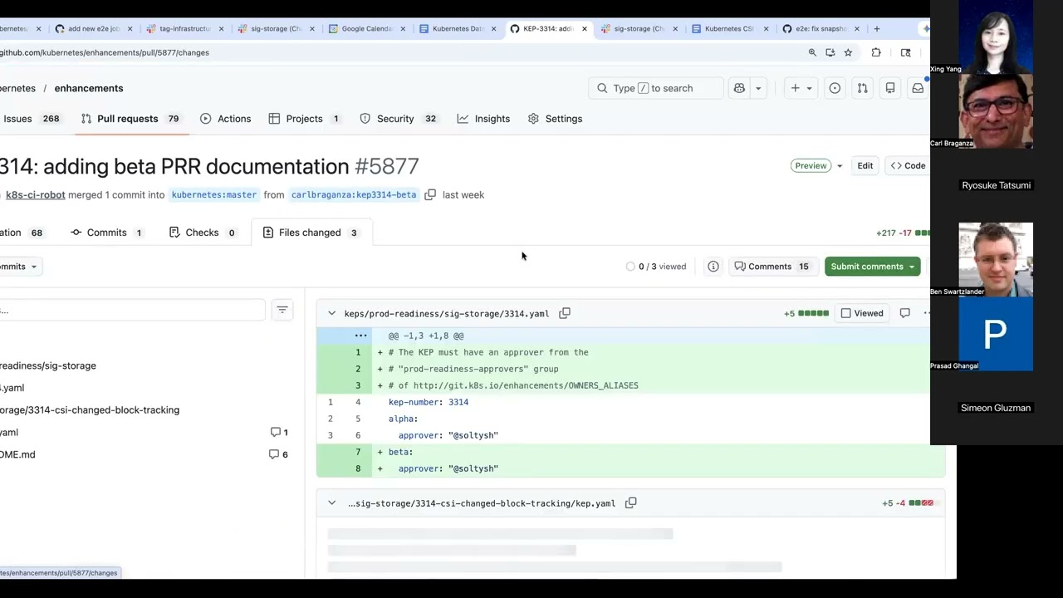Image resolution: width=1063 pixels, height=598 pixels.
Task: Open the file tree filter options icon
Action: pos(282,310)
